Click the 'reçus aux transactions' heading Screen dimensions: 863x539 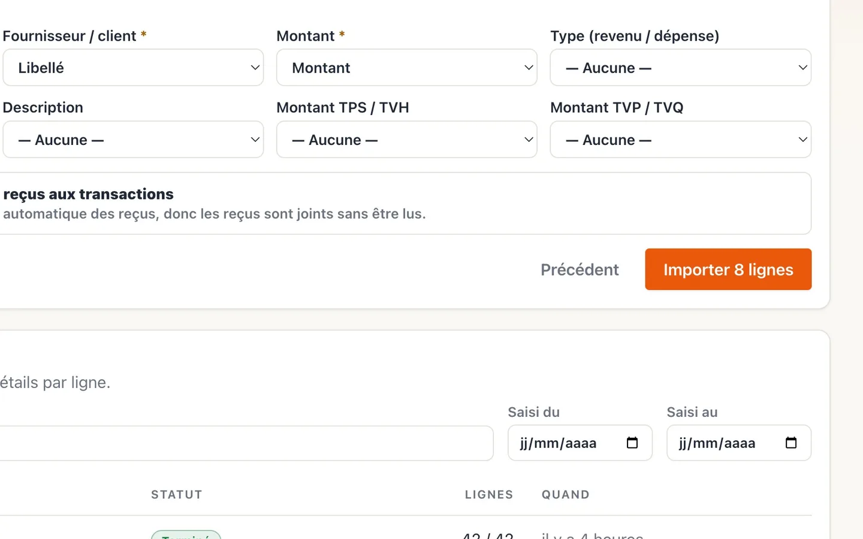click(89, 194)
